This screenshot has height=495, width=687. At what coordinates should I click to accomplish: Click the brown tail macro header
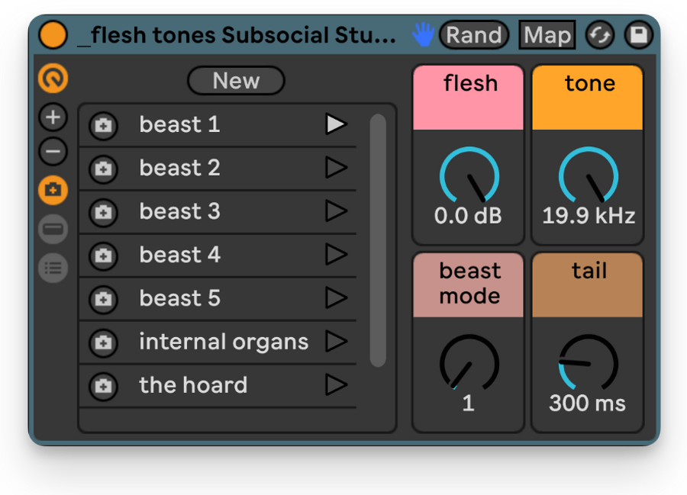[588, 285]
